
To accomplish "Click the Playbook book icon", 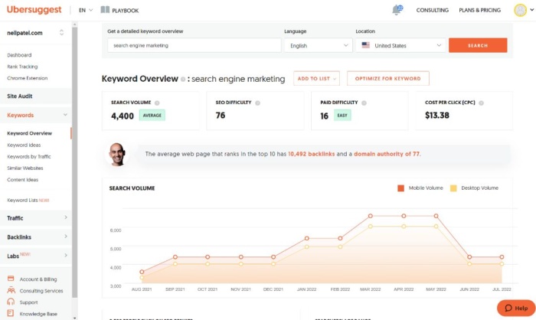I will 105,10.
